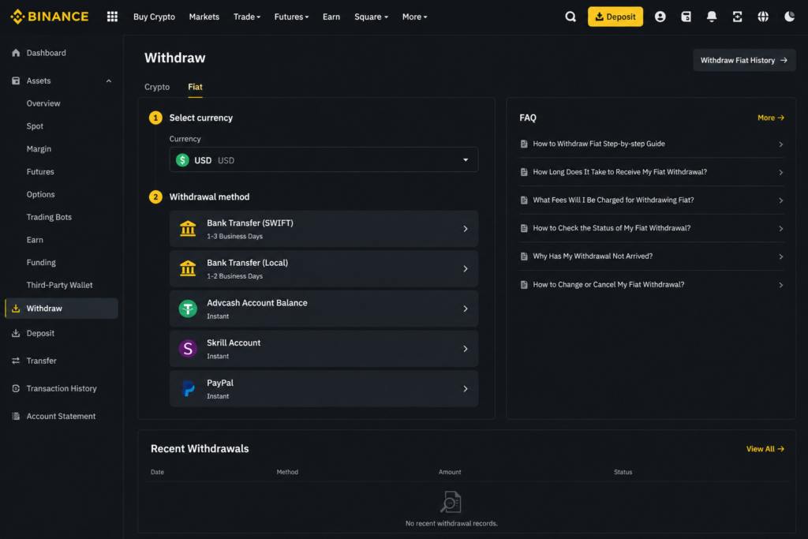The width and height of the screenshot is (808, 539).
Task: Click the yellow Deposit button
Action: tap(615, 17)
